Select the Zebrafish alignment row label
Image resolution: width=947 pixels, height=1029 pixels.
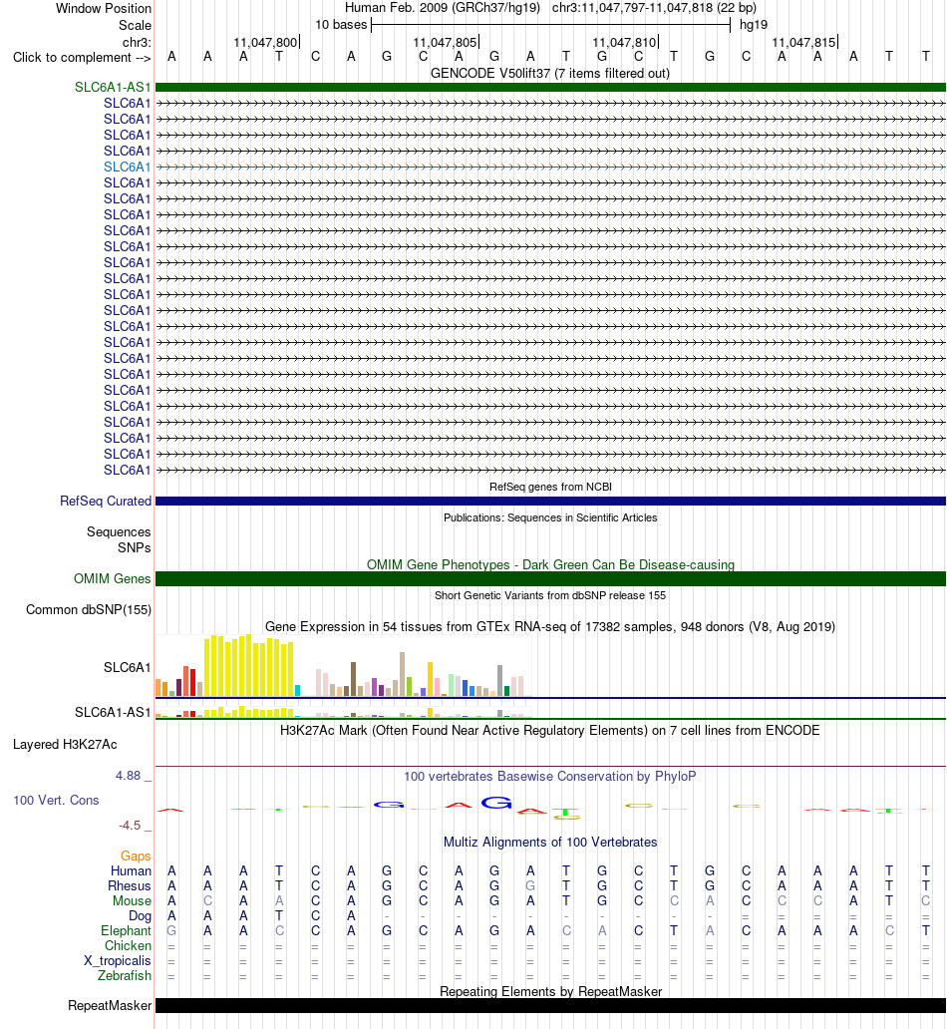[x=125, y=976]
